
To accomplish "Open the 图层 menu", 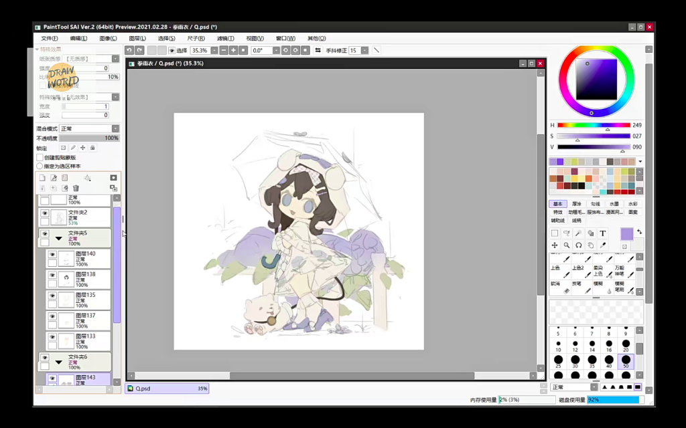I will click(137, 38).
